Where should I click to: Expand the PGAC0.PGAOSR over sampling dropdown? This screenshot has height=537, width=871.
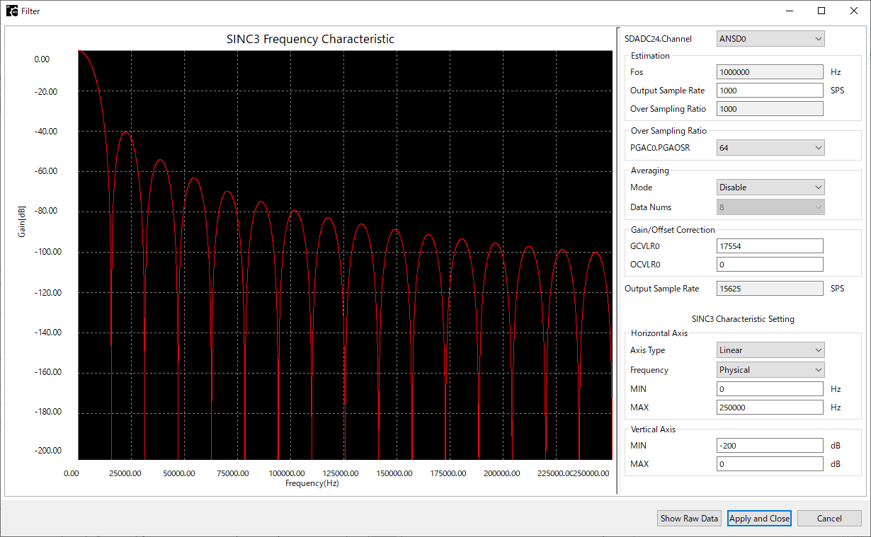(770, 148)
